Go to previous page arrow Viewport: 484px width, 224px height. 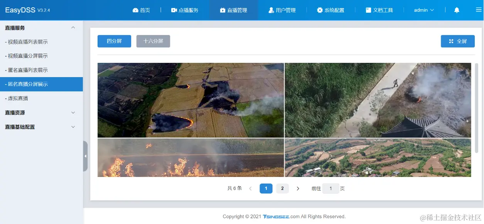(250, 189)
